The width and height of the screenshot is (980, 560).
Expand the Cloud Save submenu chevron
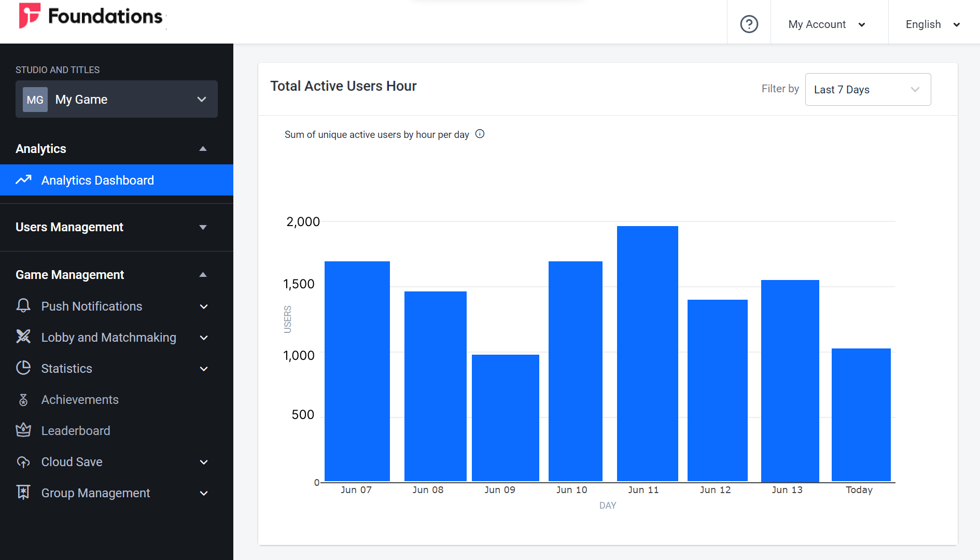tap(204, 462)
